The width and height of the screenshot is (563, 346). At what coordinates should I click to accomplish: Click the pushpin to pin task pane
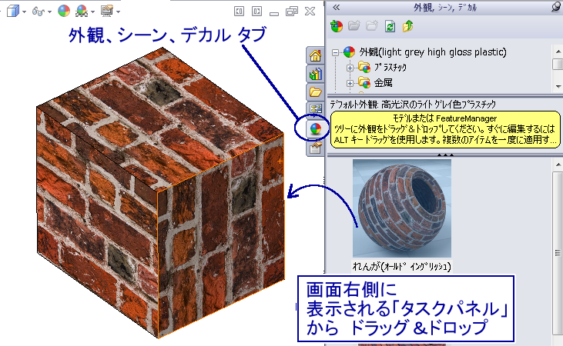pos(557,7)
